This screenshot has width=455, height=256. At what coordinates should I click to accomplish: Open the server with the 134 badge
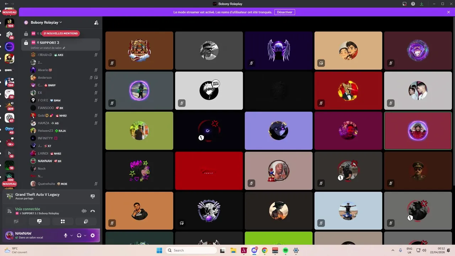(10, 82)
